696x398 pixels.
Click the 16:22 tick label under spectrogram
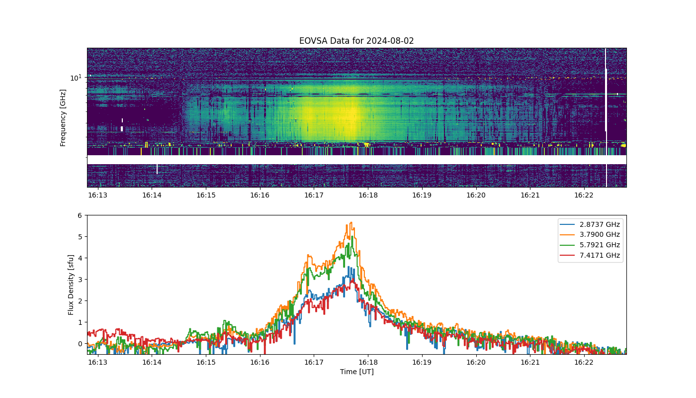coord(584,195)
